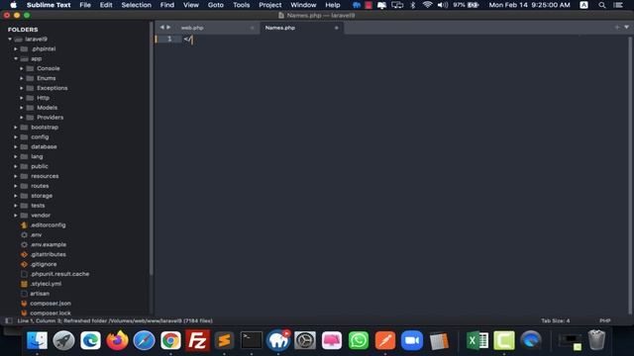The image size is (634, 356).
Task: Open System Preferences gear in dock
Action: [x=305, y=340]
